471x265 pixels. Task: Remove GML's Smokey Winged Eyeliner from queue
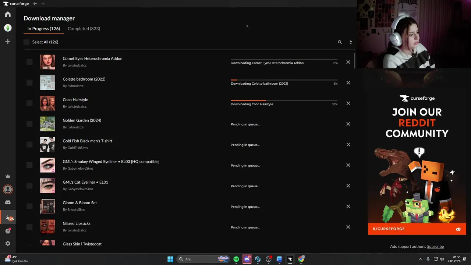(x=348, y=165)
